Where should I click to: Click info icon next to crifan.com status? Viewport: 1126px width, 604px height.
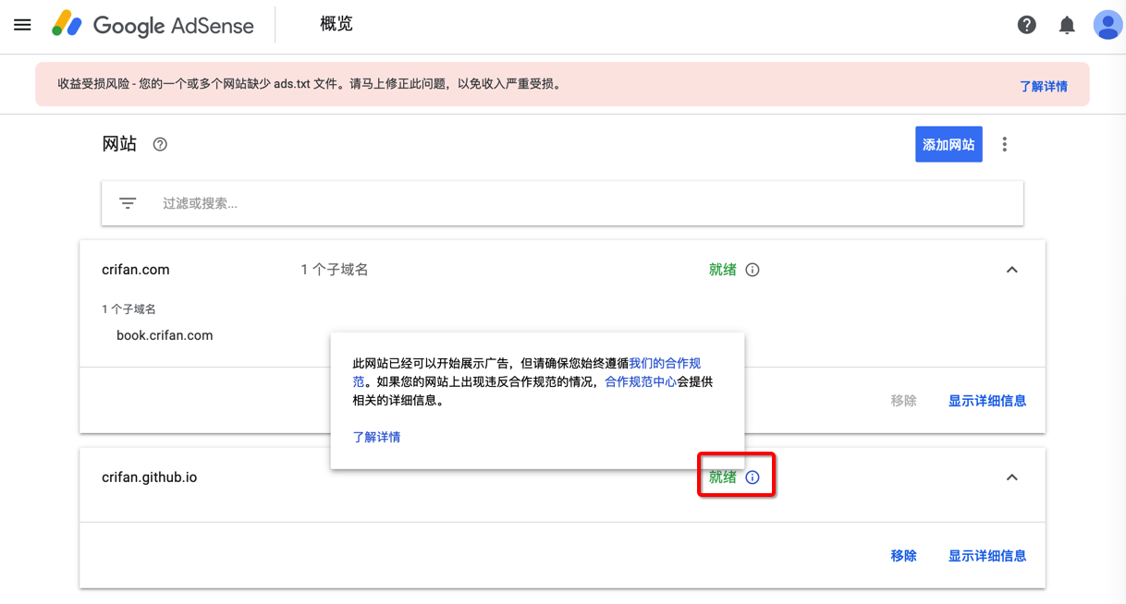point(753,270)
